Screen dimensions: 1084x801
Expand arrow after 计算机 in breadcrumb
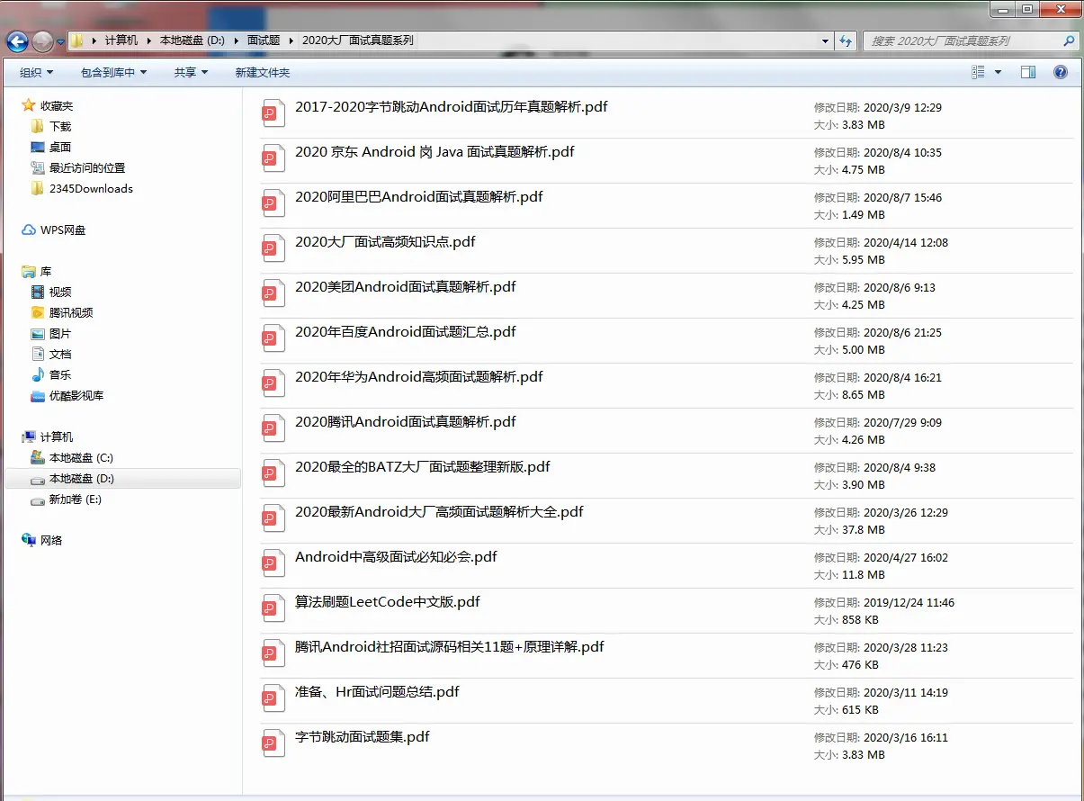click(149, 40)
